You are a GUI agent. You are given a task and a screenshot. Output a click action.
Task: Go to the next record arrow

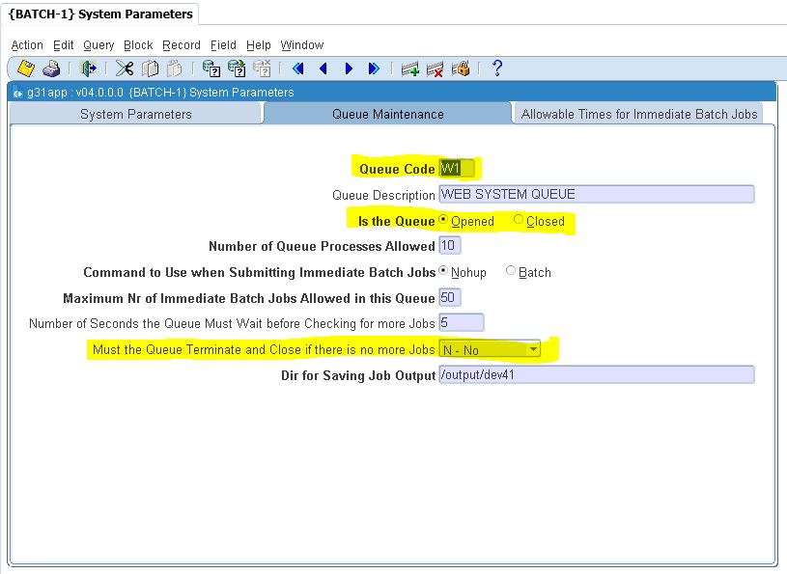[349, 68]
